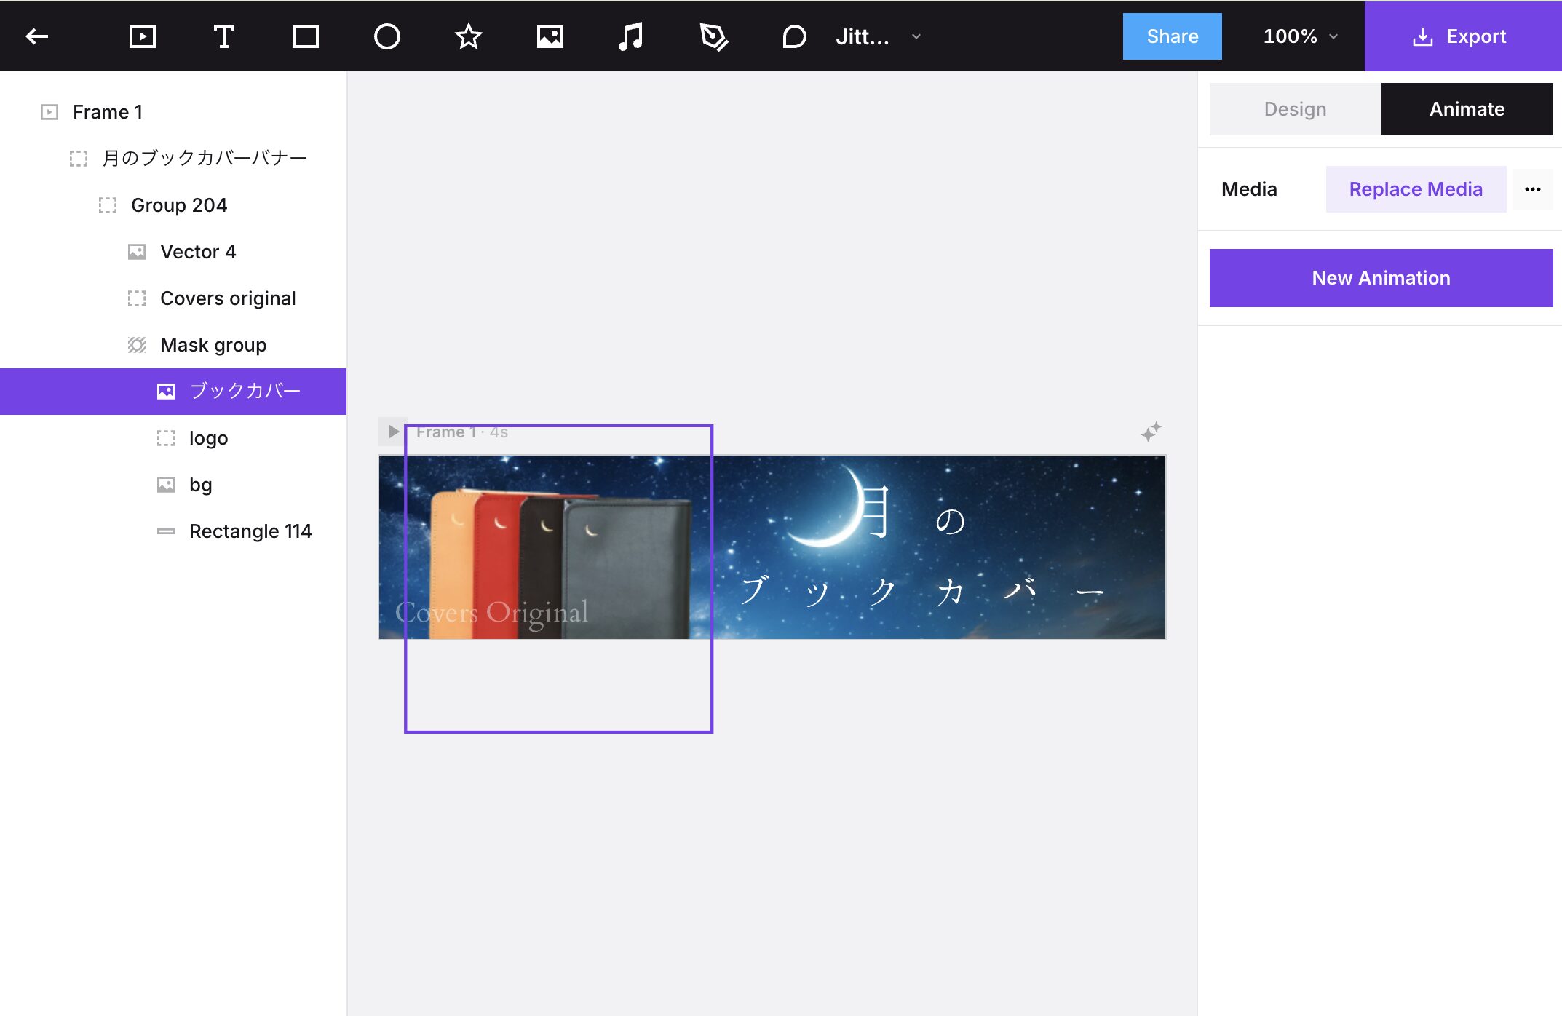Open the 100% zoom dropdown
This screenshot has width=1562, height=1016.
pyautogui.click(x=1300, y=36)
